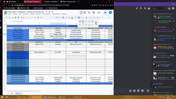Toggle strikethrough formatting
176x99 pixels.
point(69,18)
